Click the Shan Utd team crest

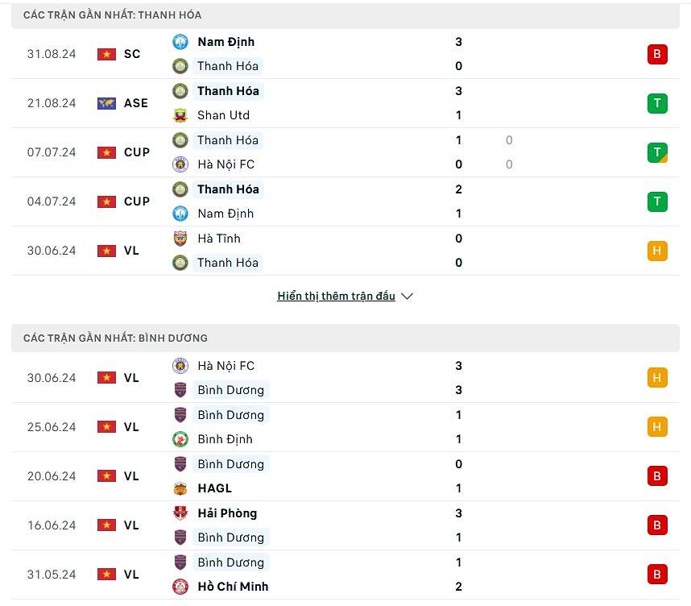pos(180,115)
